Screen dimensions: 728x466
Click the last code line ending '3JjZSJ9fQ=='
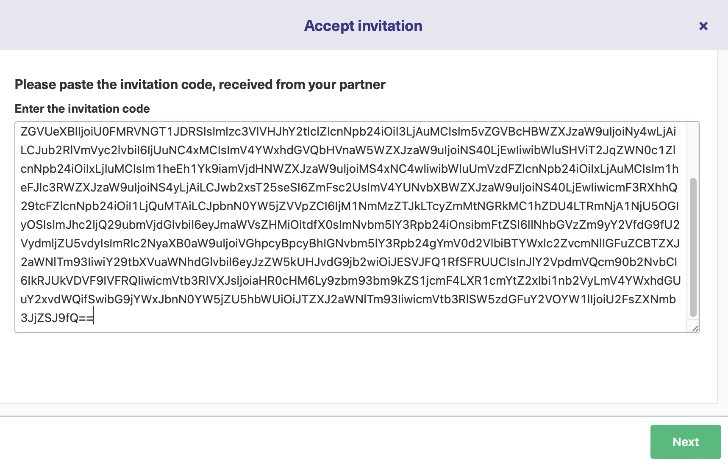click(x=57, y=318)
